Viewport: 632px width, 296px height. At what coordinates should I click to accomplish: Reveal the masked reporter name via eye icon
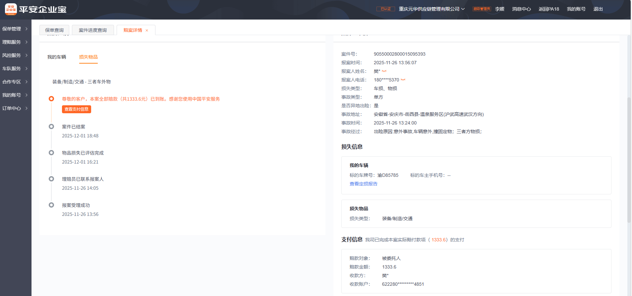[x=384, y=71]
